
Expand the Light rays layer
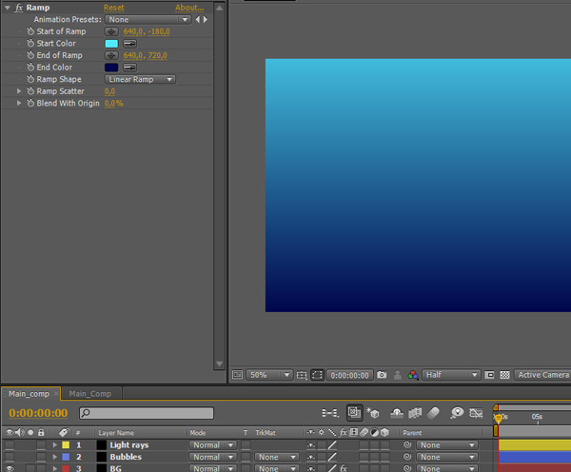(54, 445)
